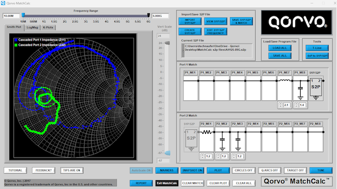Click the Port 1 S2P block icon

click(316, 88)
